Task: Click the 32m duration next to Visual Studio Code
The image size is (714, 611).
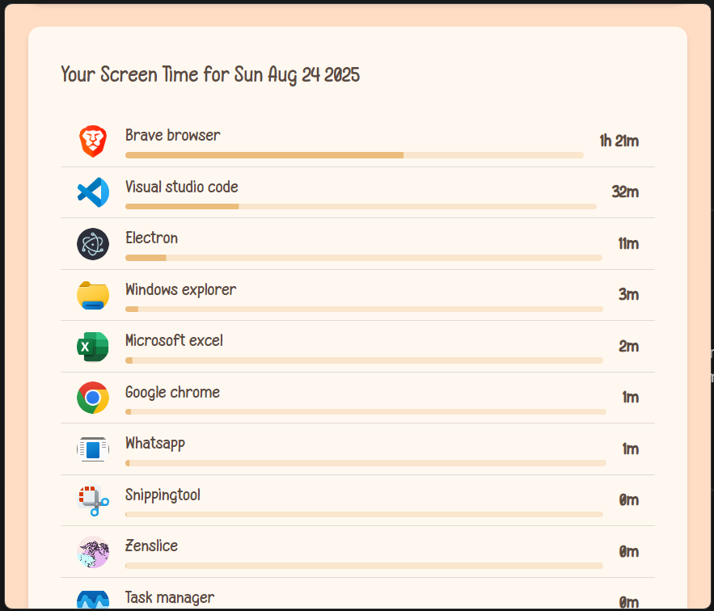Action: tap(626, 192)
